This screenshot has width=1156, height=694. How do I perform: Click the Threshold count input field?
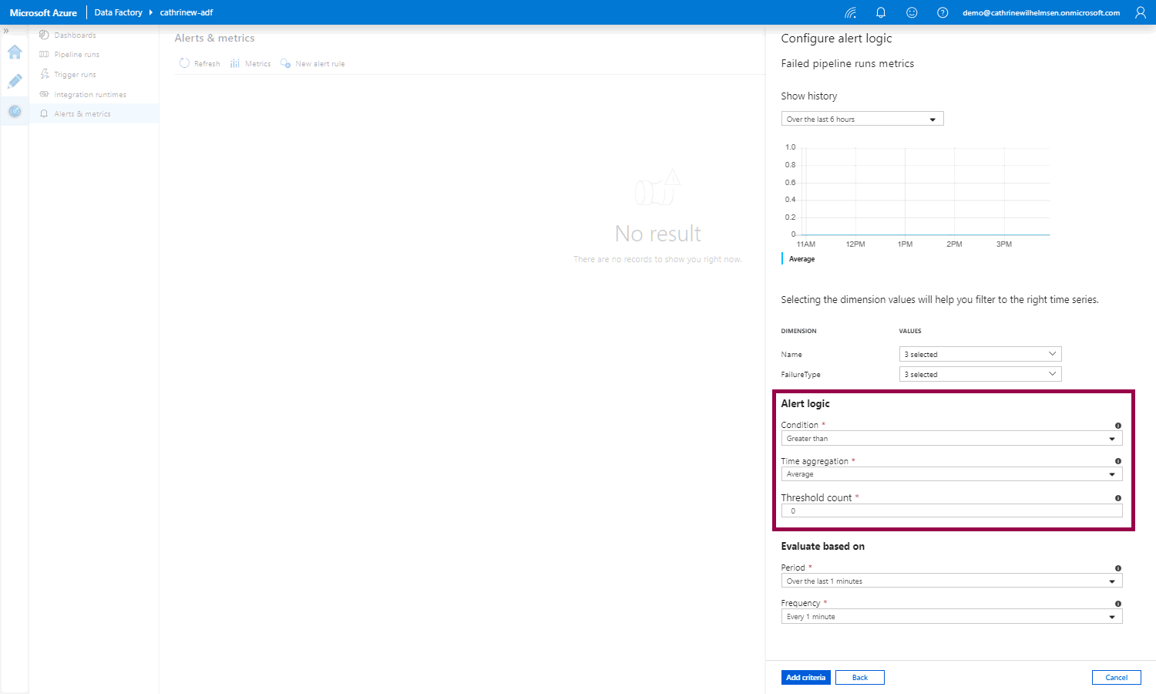(x=951, y=511)
